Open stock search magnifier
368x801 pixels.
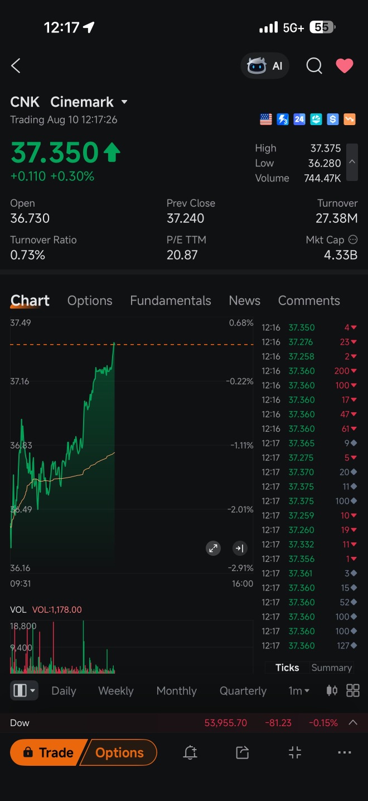pyautogui.click(x=314, y=66)
